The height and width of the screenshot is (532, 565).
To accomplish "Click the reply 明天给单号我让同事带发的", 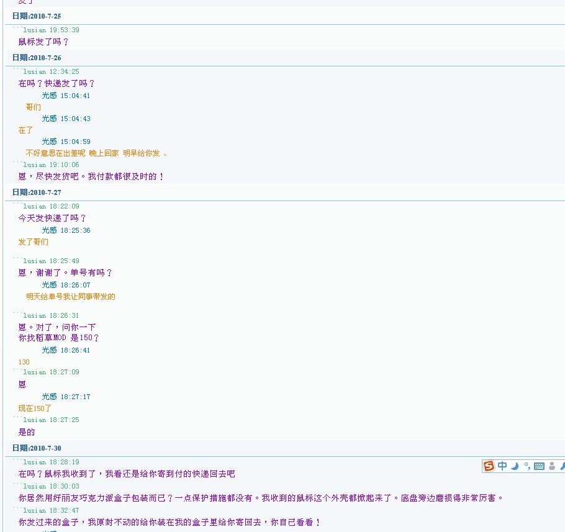I will pos(71,296).
